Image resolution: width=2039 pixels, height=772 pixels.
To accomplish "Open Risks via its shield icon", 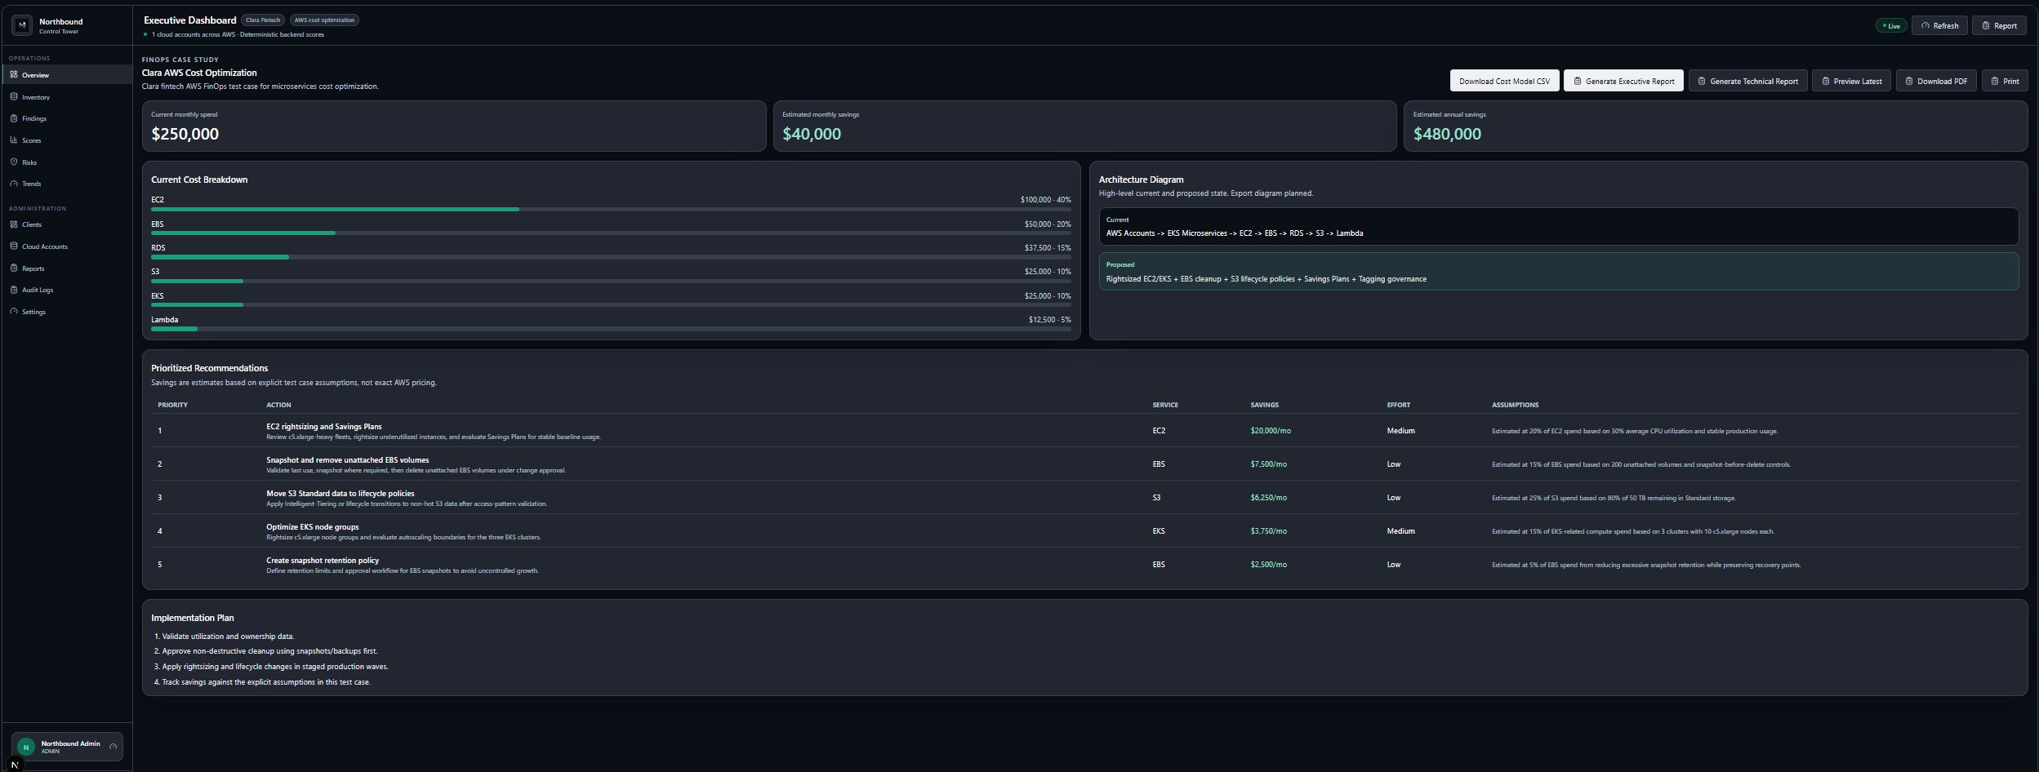I will (x=14, y=162).
